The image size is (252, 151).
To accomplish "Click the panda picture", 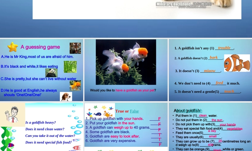I will [x=51, y=73].
